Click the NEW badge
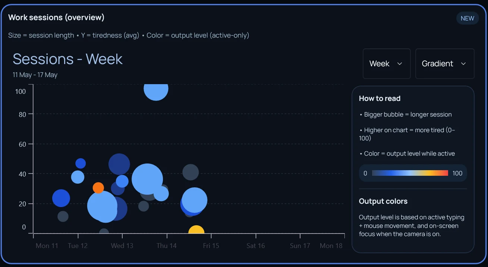Viewport: 488px width, 267px height. (x=467, y=18)
